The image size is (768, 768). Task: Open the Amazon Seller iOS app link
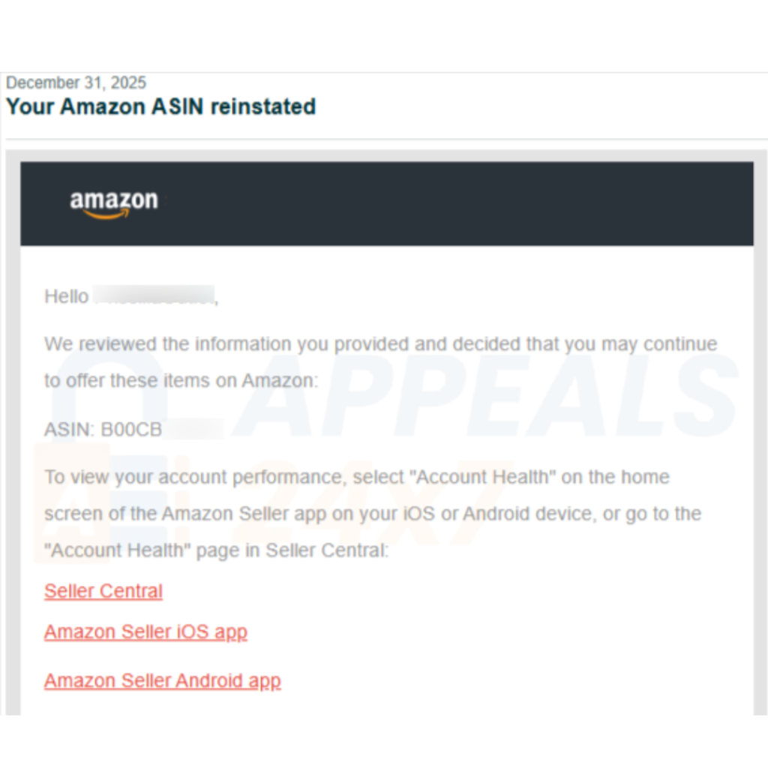point(145,631)
